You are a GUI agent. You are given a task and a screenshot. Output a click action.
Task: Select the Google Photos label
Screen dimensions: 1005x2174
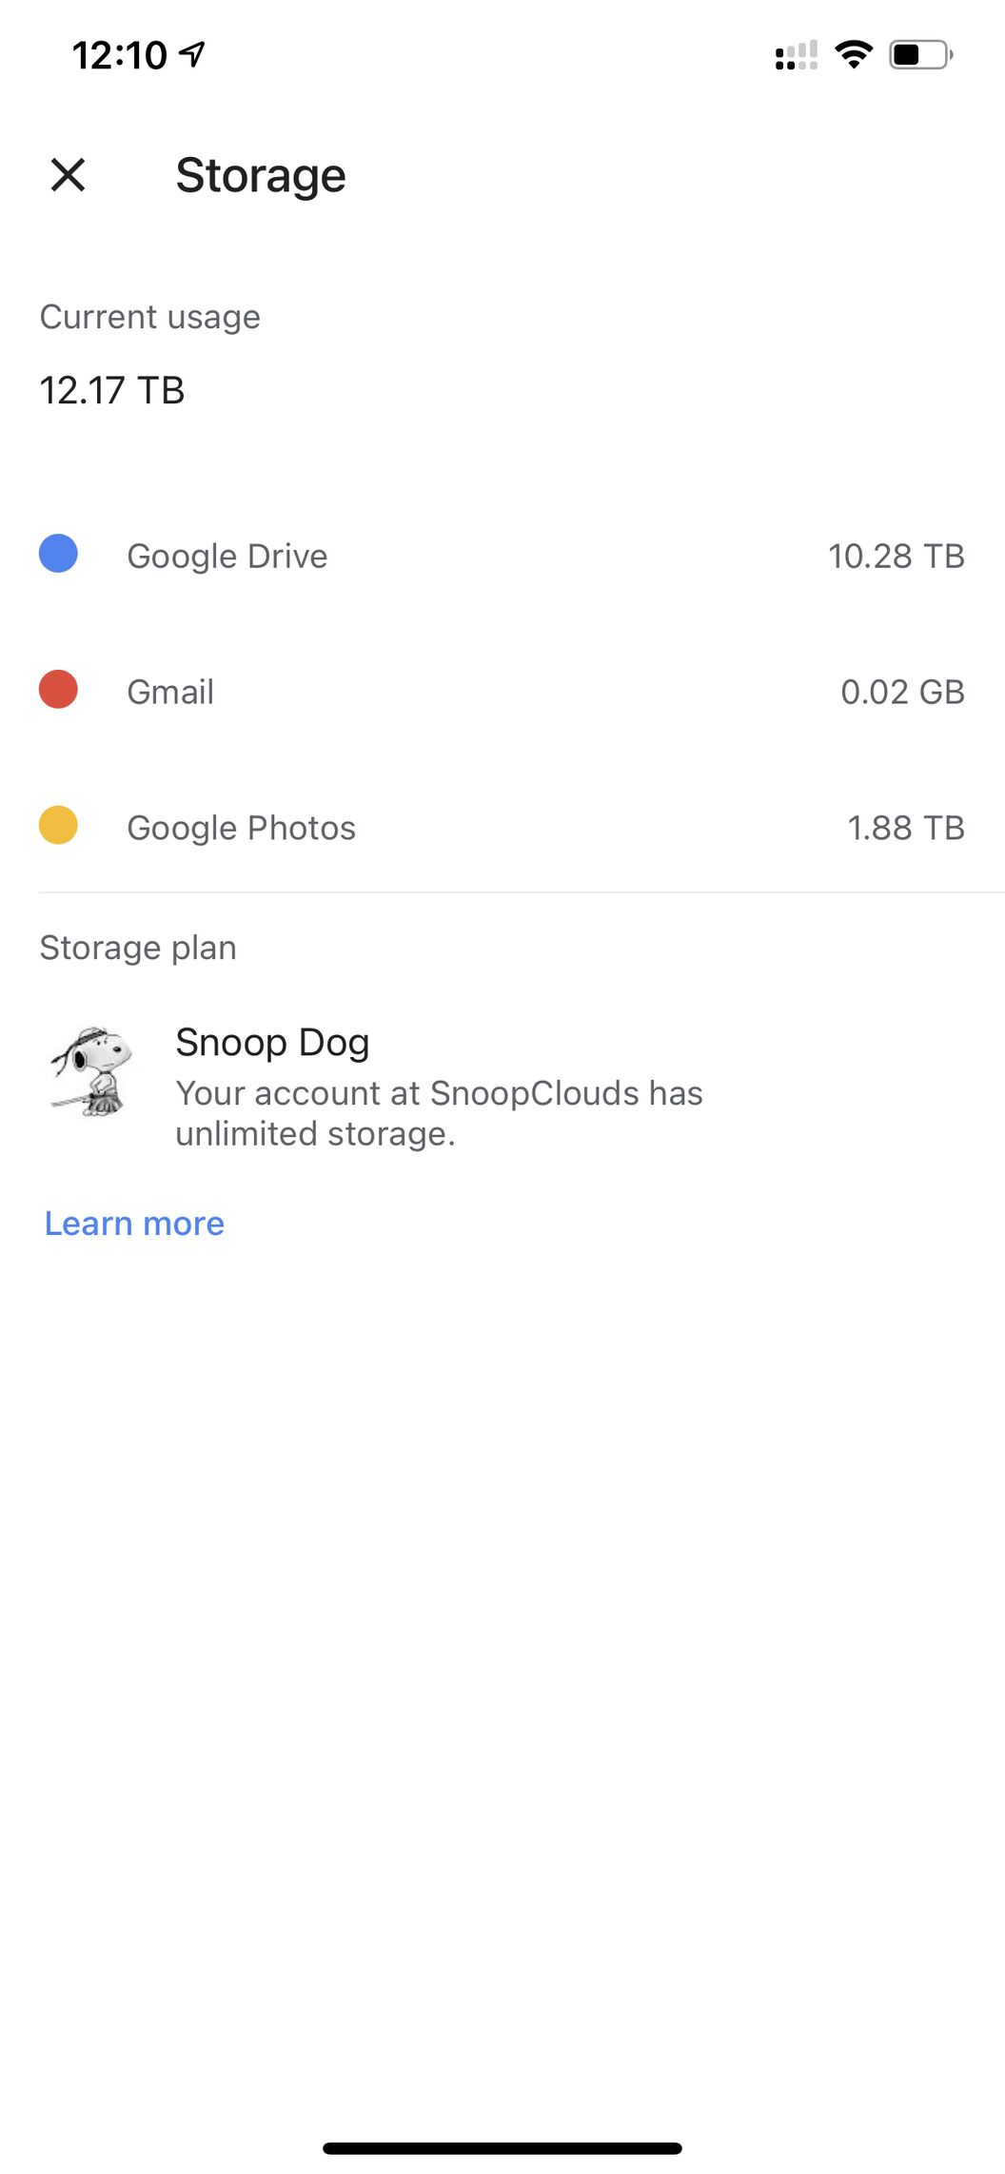pyautogui.click(x=242, y=829)
